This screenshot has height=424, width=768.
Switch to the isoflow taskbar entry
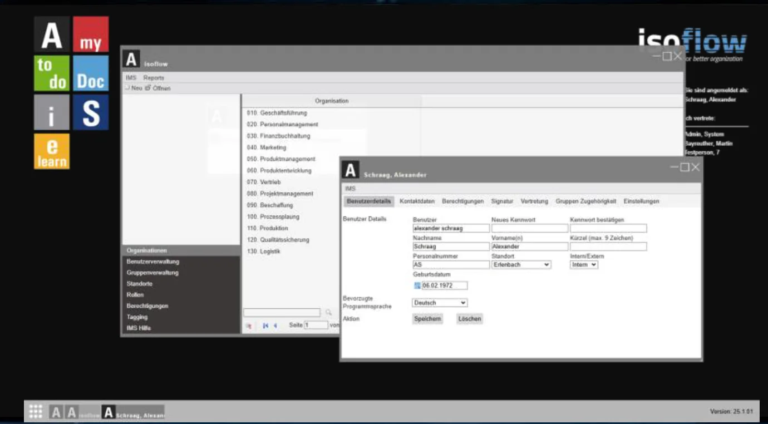point(82,412)
